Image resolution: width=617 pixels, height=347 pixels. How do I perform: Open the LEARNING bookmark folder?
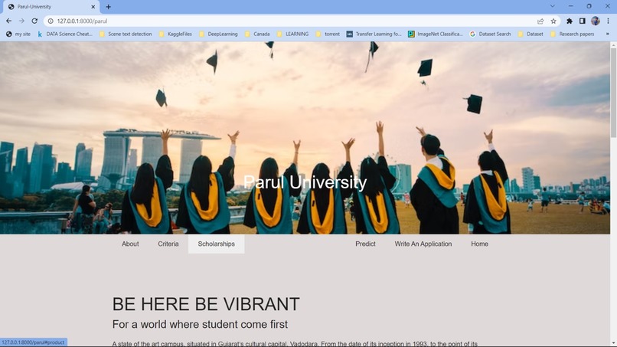point(292,34)
